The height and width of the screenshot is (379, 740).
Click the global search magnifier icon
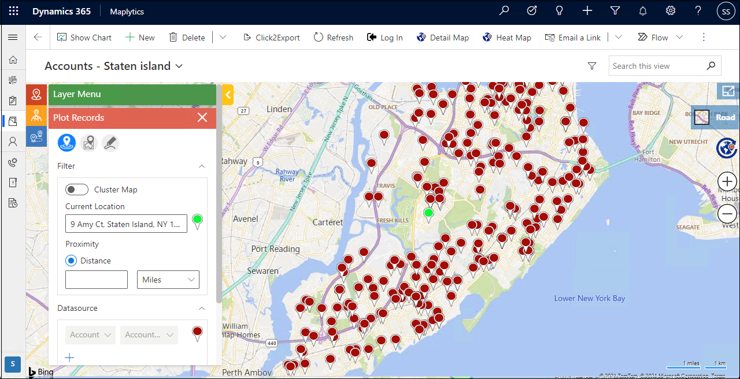tap(504, 11)
